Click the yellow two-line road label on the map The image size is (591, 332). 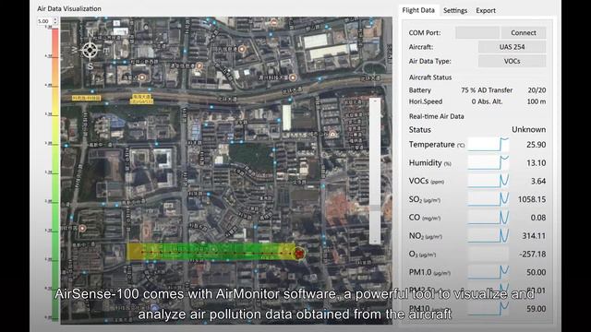click(x=141, y=99)
